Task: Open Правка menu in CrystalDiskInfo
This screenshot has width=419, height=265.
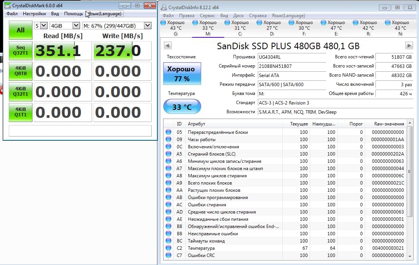Action: (x=186, y=16)
